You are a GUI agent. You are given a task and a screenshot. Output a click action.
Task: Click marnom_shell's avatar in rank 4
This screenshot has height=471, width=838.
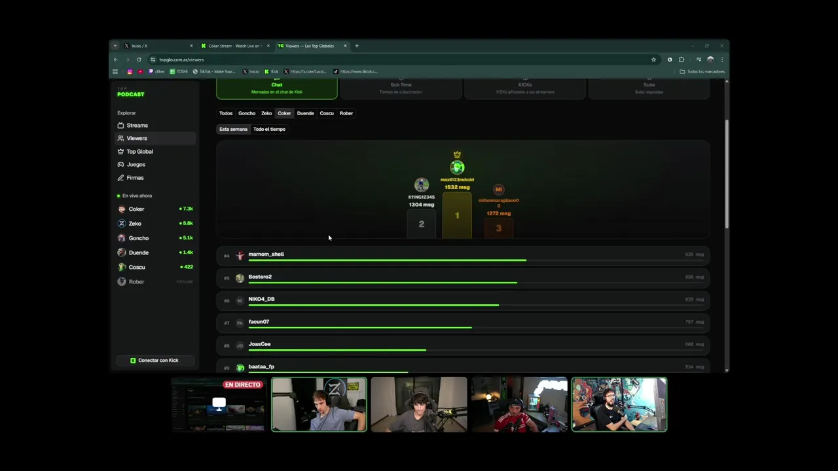coord(240,255)
